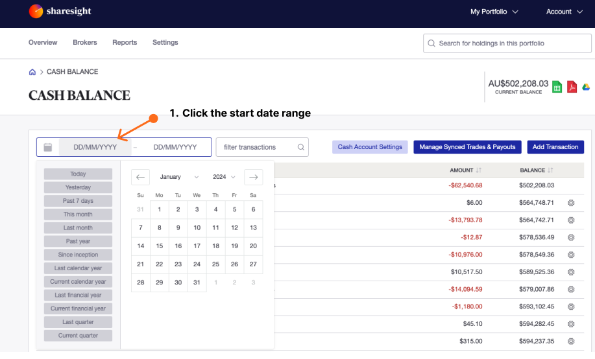595x359 pixels.
Task: Select the Current calendar year preset
Action: 78,282
